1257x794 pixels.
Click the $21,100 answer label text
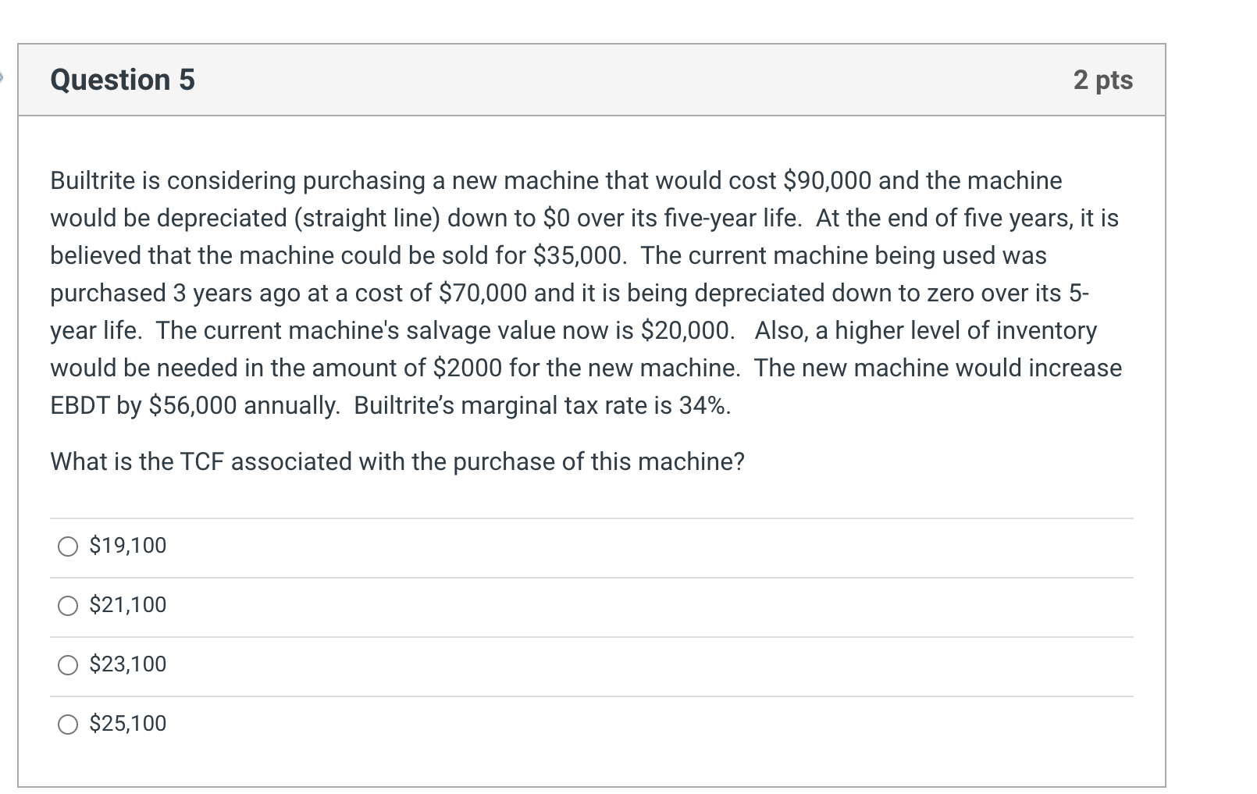(127, 605)
